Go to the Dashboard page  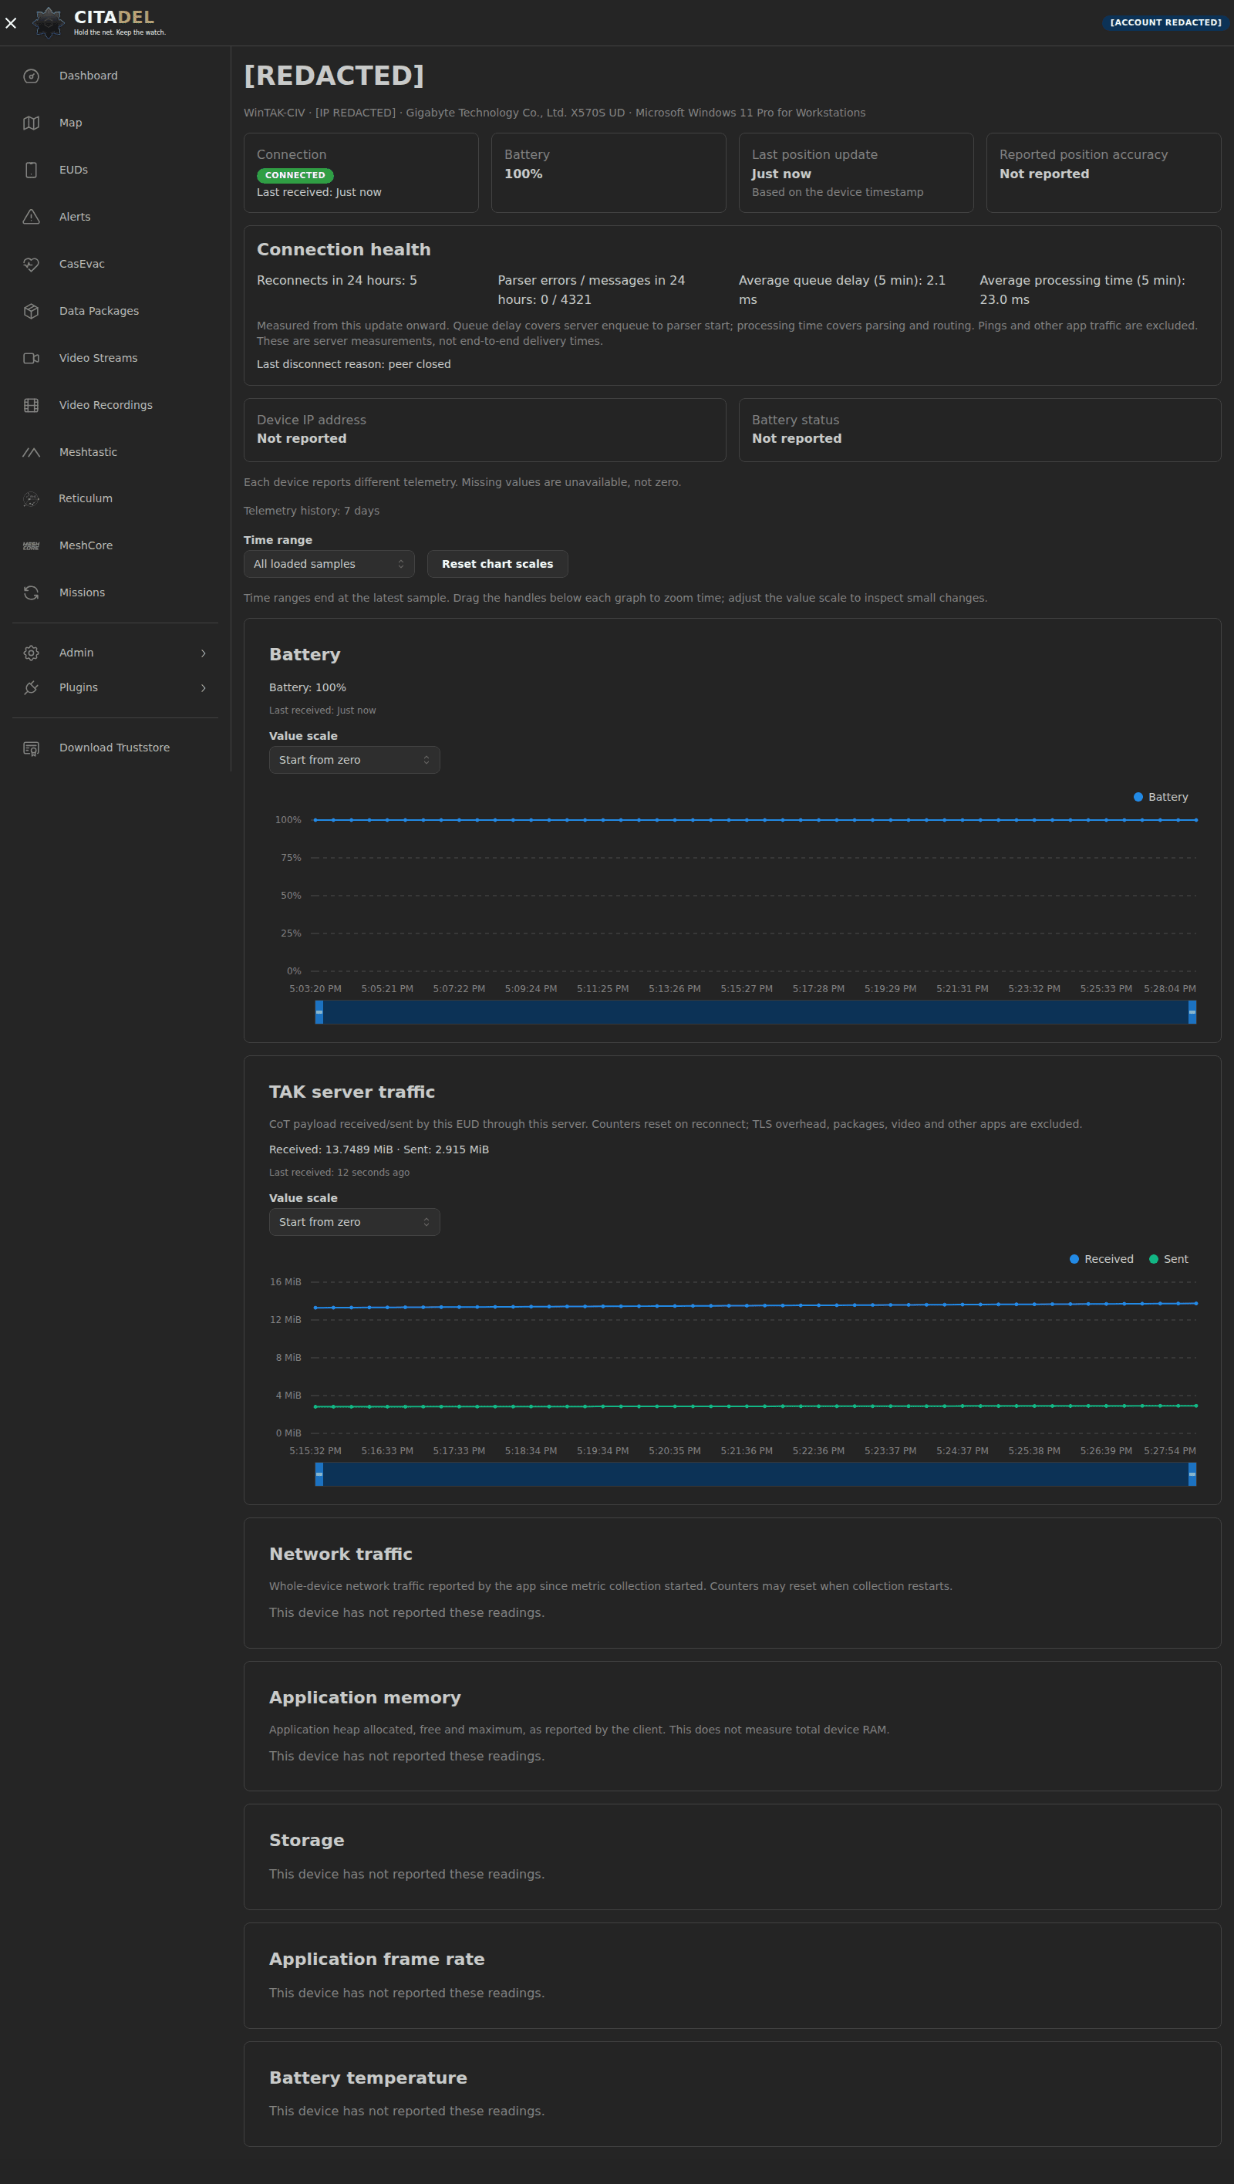coord(115,76)
